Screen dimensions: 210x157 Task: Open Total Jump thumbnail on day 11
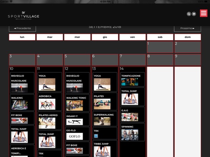[x=47, y=142]
